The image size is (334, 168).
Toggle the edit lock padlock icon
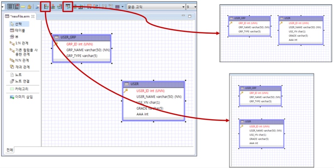[29, 7]
